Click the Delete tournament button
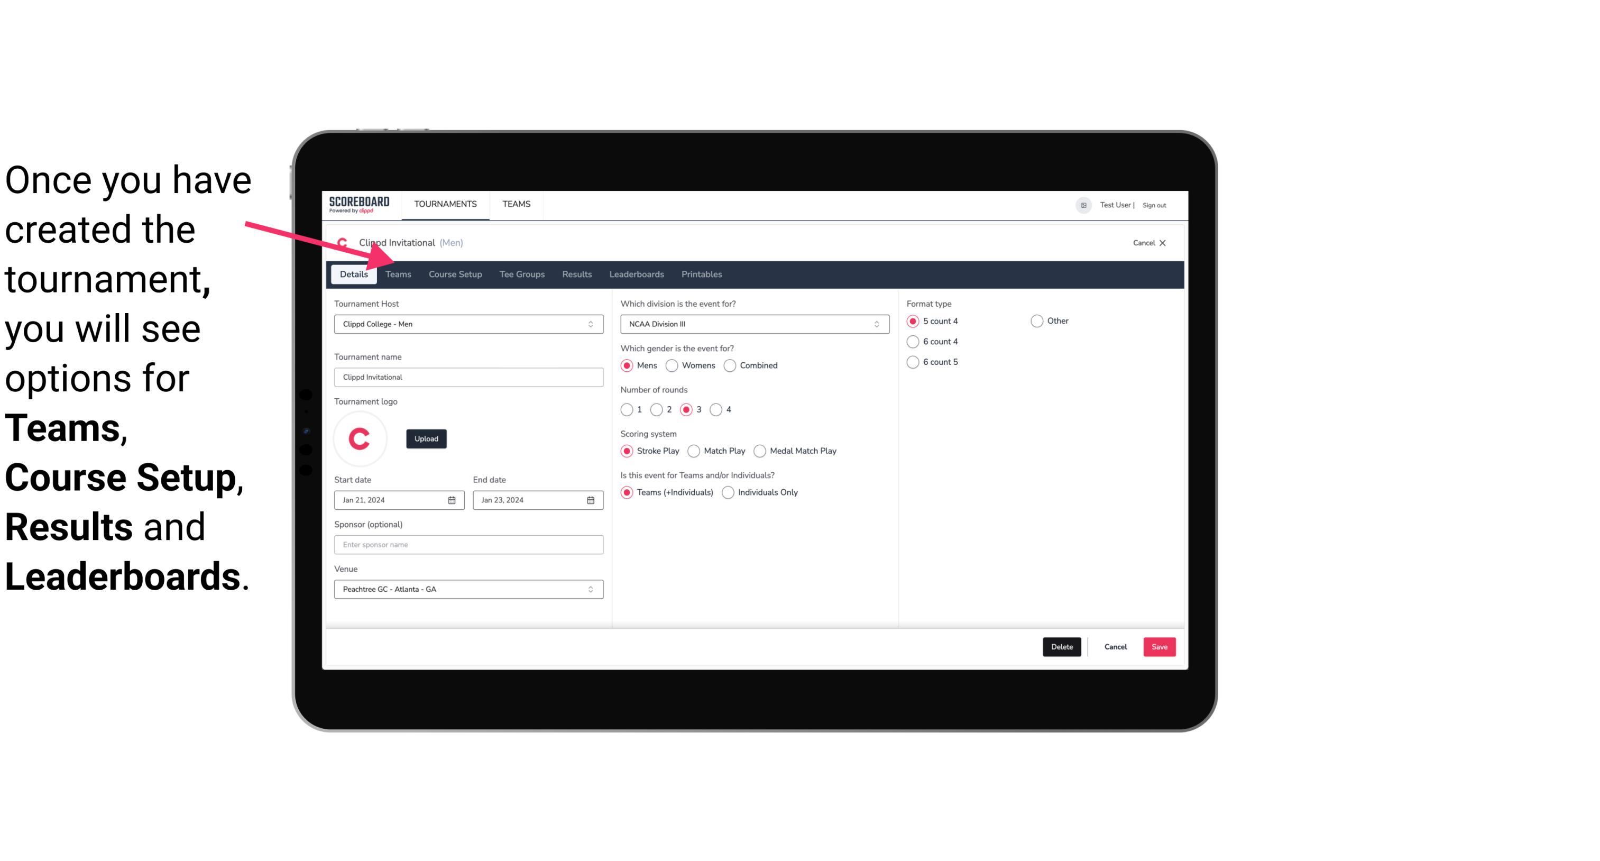The height and width of the screenshot is (861, 1600). (x=1062, y=647)
